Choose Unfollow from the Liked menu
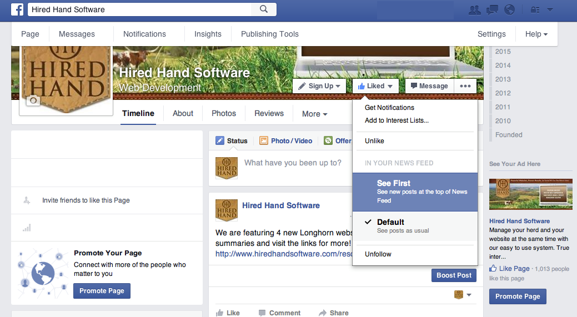The image size is (577, 317). [x=378, y=254]
